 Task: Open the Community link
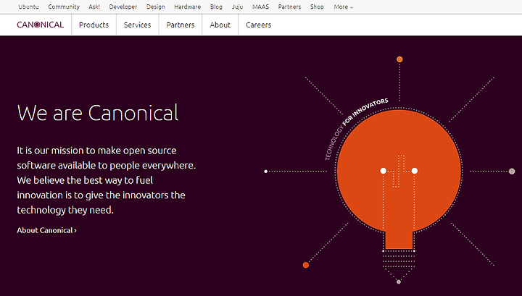(x=64, y=7)
